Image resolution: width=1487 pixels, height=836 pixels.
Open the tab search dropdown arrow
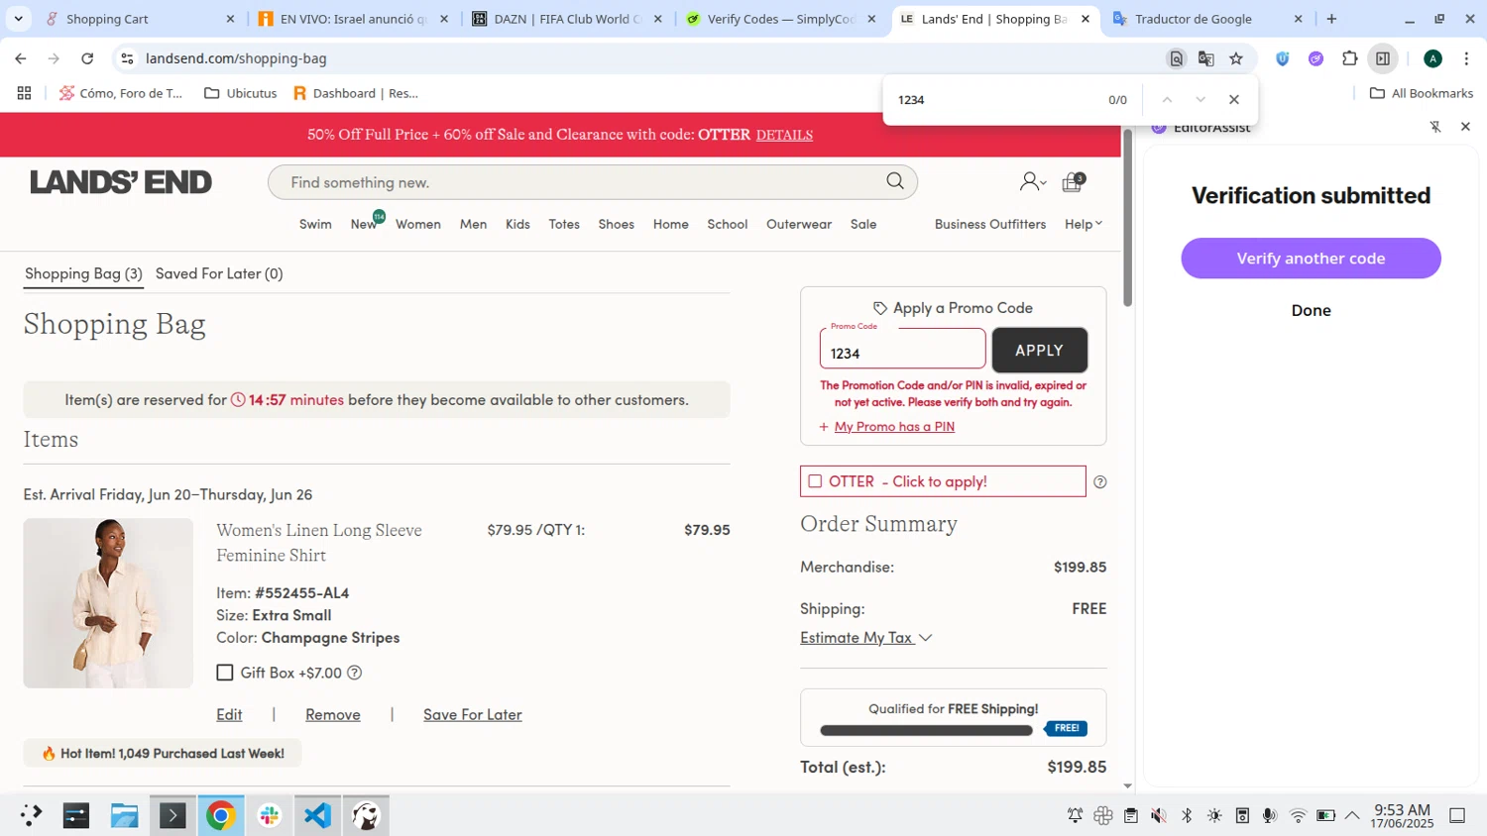tap(18, 19)
